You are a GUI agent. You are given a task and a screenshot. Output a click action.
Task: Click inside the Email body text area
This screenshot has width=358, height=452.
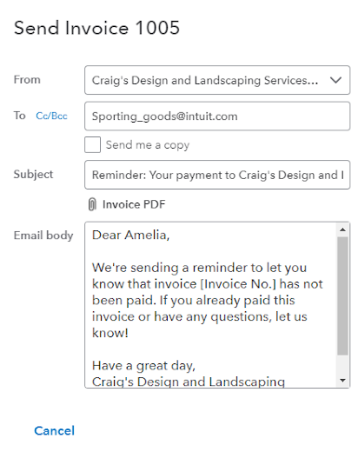(x=211, y=305)
